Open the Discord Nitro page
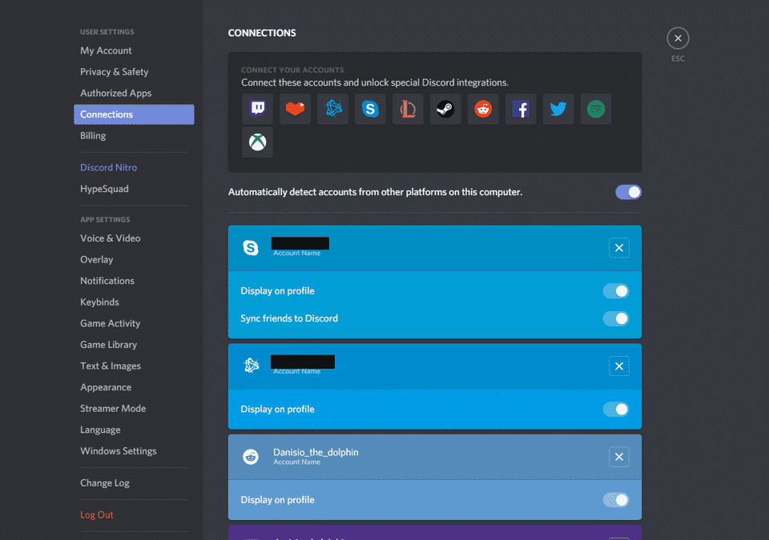 tap(108, 168)
